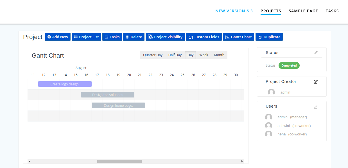This screenshot has height=168, width=348.
Task: Click the Completed status badge
Action: click(289, 65)
